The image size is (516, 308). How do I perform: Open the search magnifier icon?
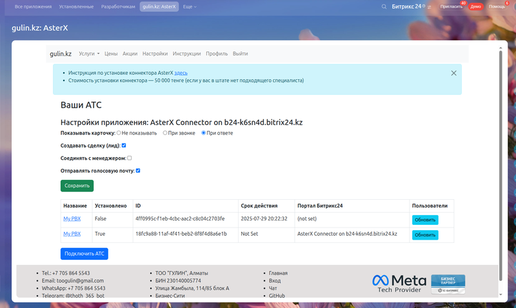384,6
